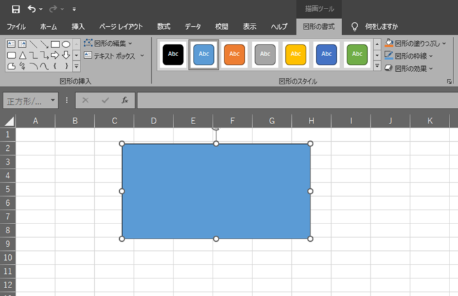Screen dimensions: 458x296
Task: Select the isosceles triangle shape
Action: [22, 55]
